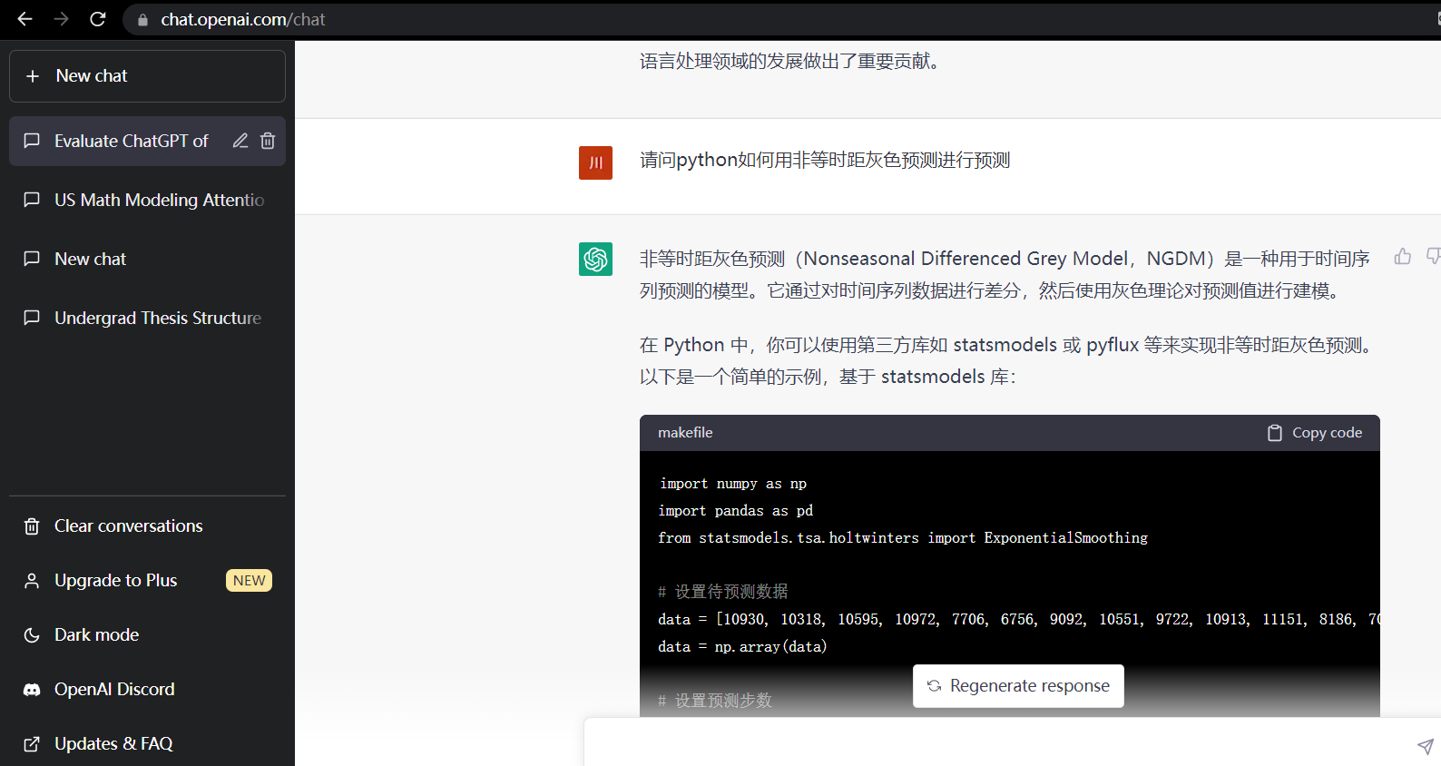Click the 'makefile' code language label
This screenshot has height=766, width=1441.
(685, 433)
